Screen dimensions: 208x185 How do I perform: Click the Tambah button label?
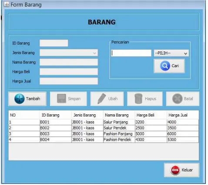pos(33,99)
